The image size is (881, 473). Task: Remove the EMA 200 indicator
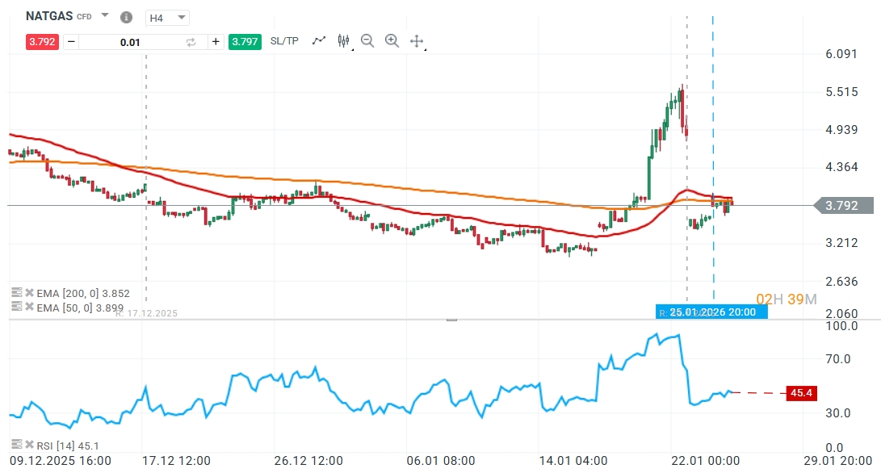pos(29,294)
